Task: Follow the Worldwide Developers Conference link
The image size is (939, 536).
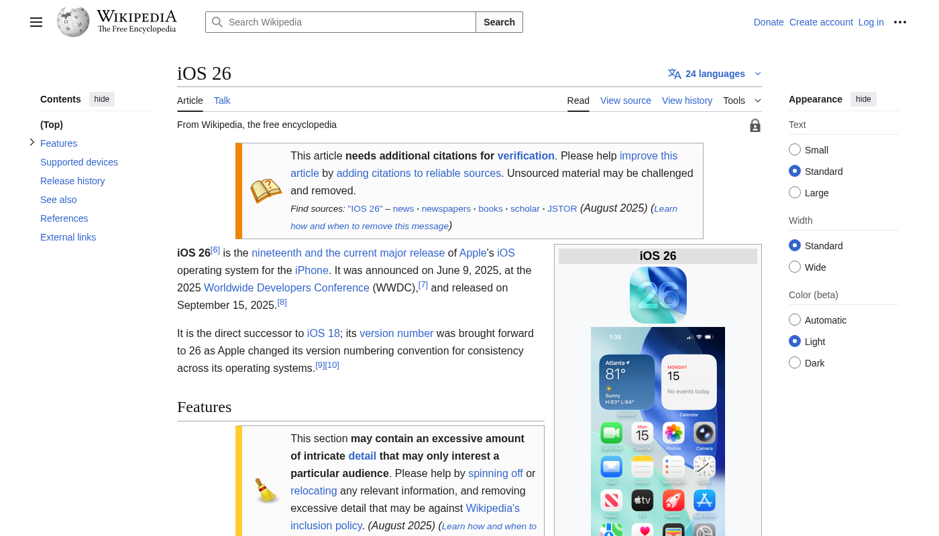Action: coord(286,287)
